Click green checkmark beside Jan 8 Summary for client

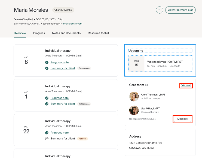47,68
